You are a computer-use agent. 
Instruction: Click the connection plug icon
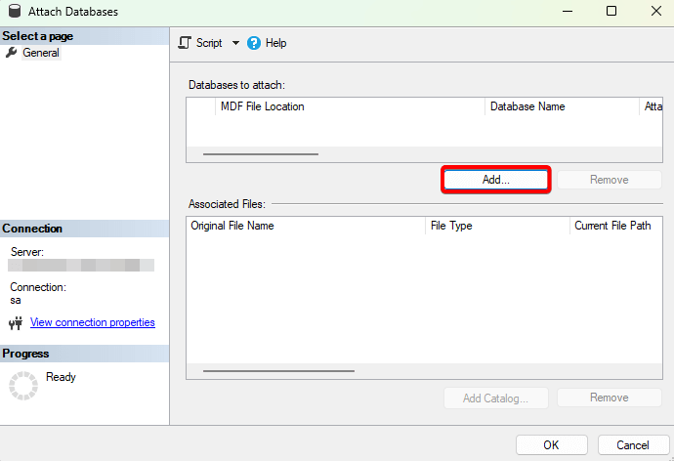point(16,322)
